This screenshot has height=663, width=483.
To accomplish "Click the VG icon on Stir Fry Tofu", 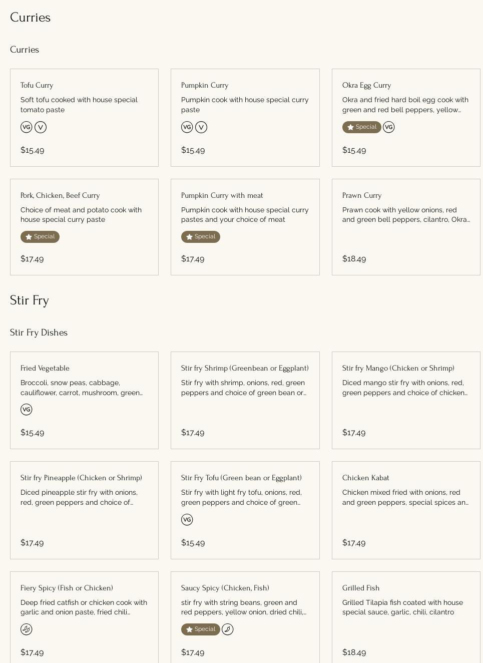I will click(x=187, y=520).
